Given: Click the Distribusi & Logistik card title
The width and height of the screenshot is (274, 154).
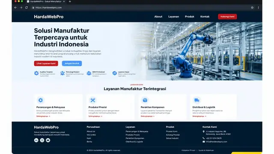Looking at the screenshot, I should point(204,107).
